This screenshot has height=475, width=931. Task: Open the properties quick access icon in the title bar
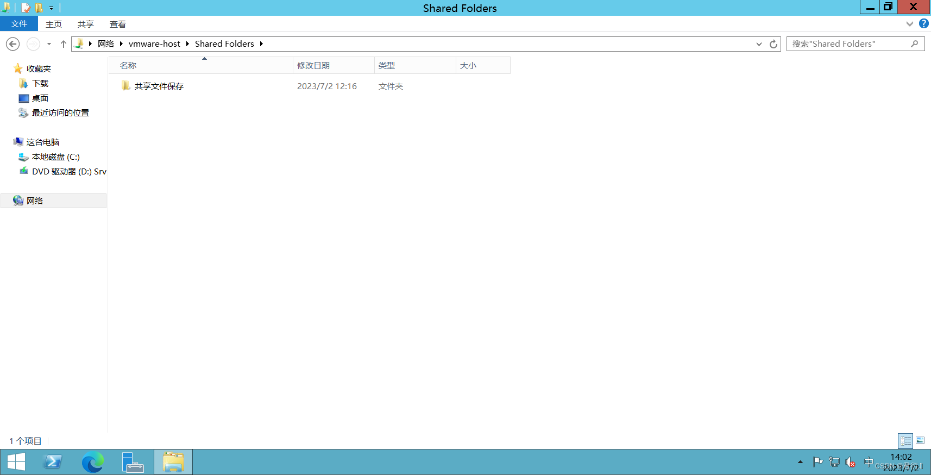click(25, 8)
